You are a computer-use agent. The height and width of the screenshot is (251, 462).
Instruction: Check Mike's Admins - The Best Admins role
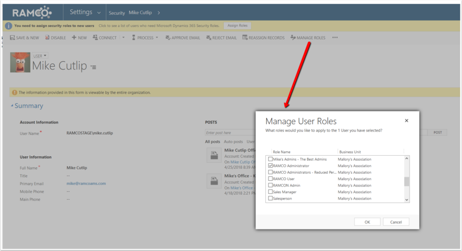point(270,159)
